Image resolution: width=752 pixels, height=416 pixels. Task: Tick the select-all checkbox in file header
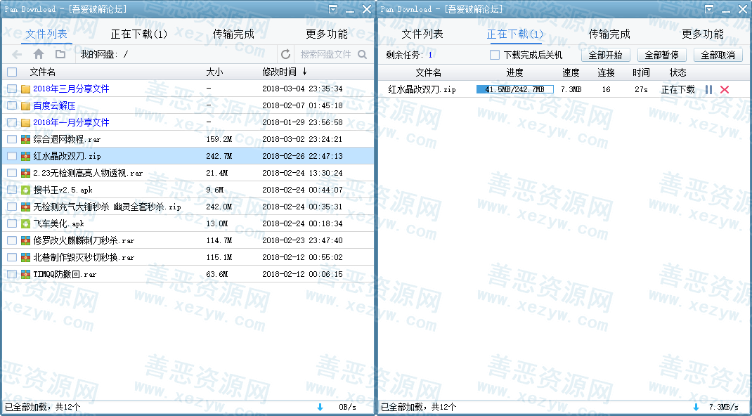12,72
